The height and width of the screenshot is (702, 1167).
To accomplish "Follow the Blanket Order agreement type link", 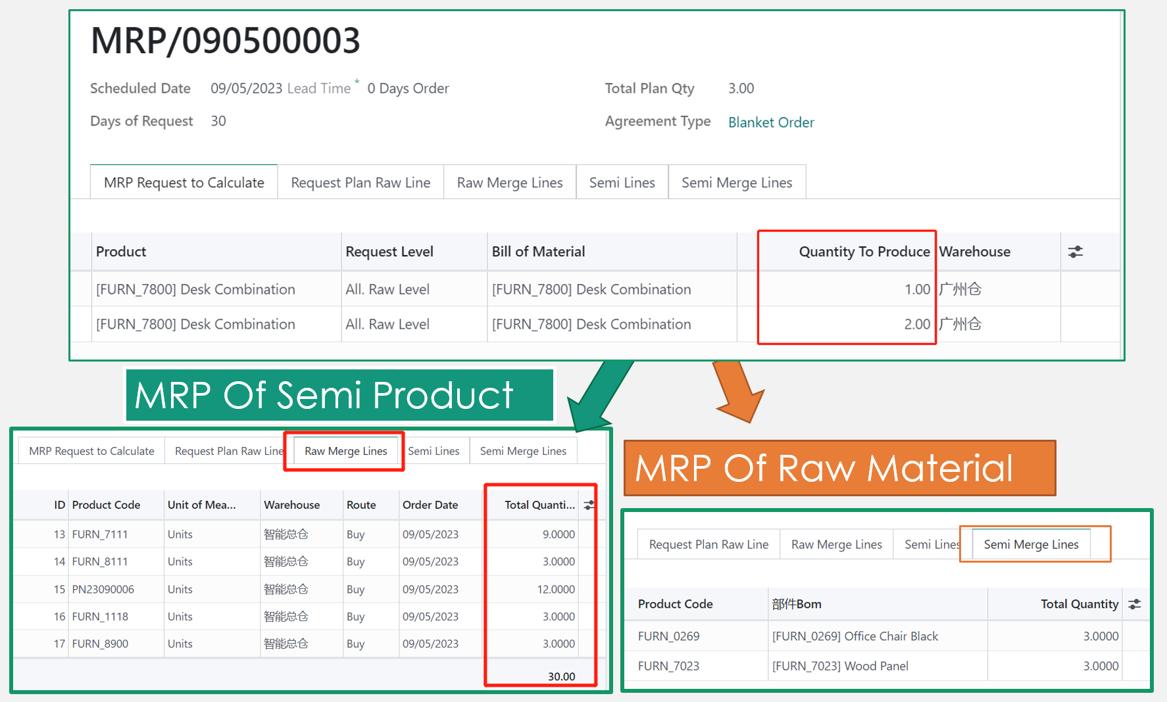I will pyautogui.click(x=771, y=122).
